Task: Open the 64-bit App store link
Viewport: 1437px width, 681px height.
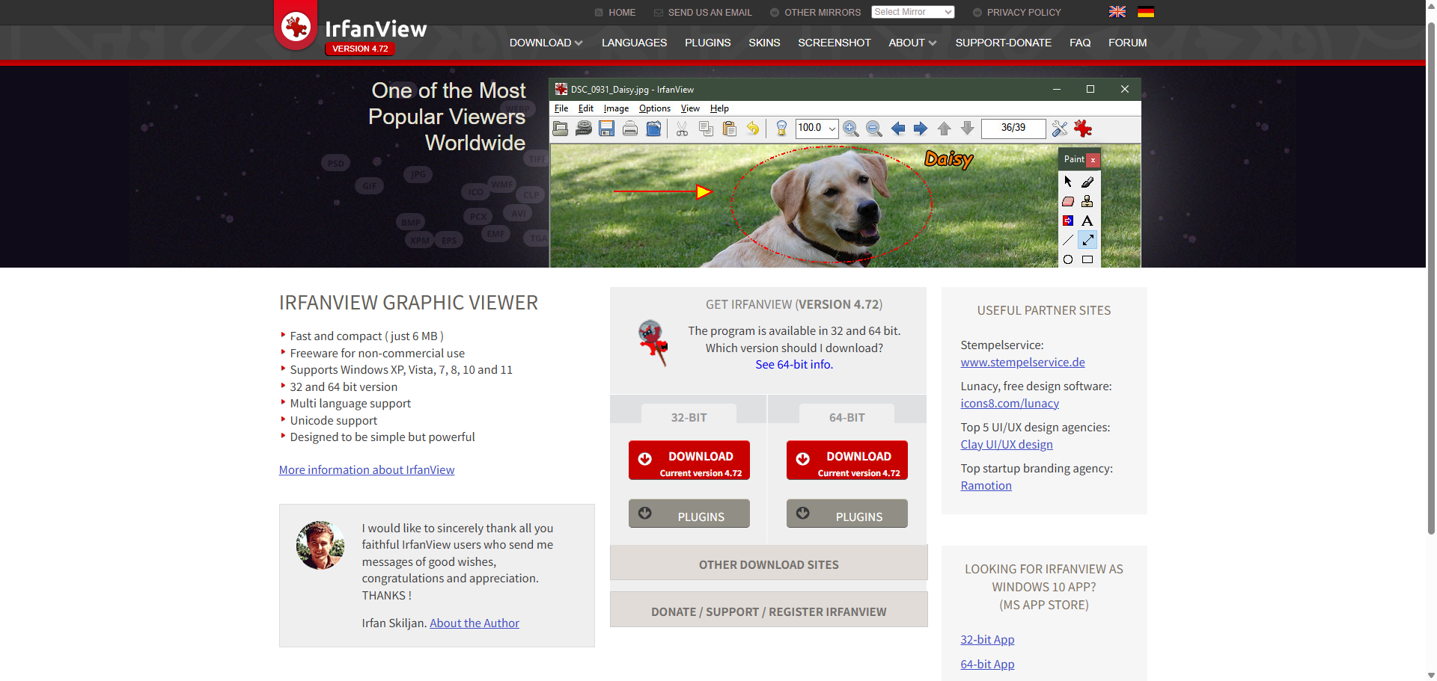Action: click(x=988, y=665)
